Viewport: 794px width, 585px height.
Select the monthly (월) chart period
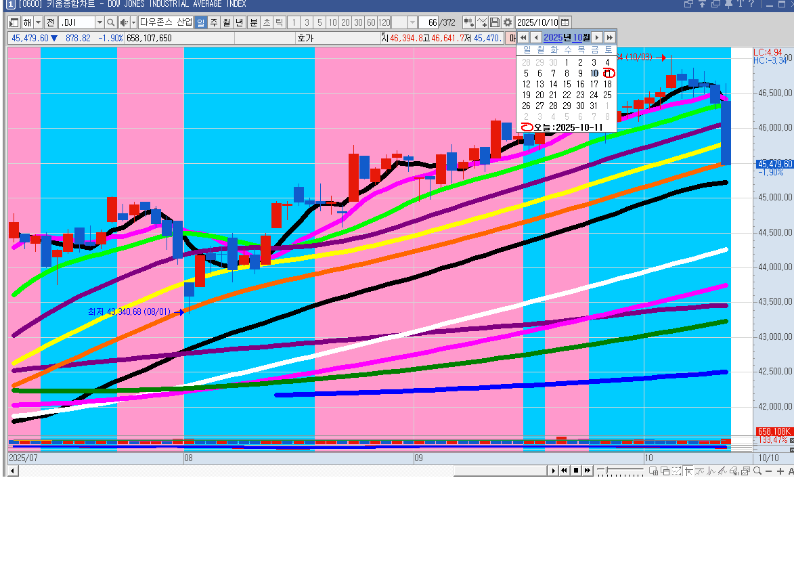pyautogui.click(x=226, y=23)
